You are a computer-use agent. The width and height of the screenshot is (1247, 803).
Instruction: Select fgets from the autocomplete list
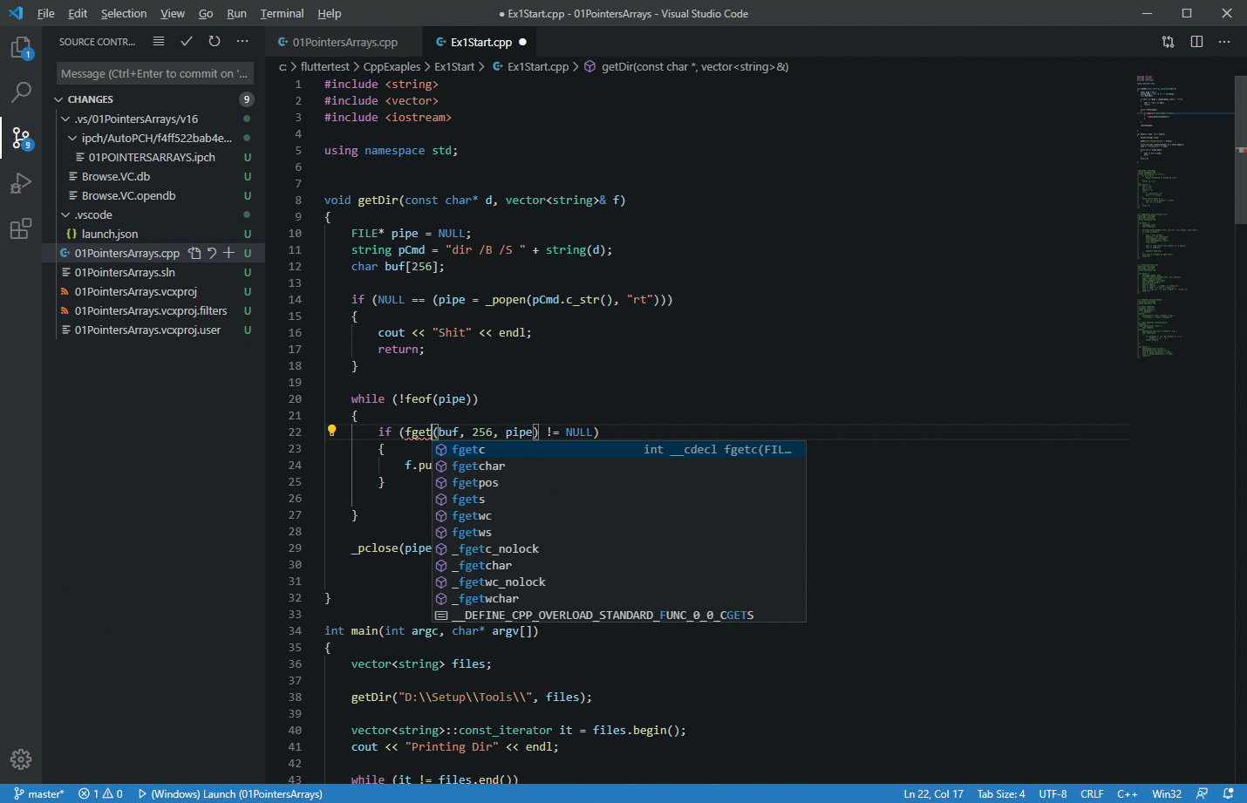point(468,499)
